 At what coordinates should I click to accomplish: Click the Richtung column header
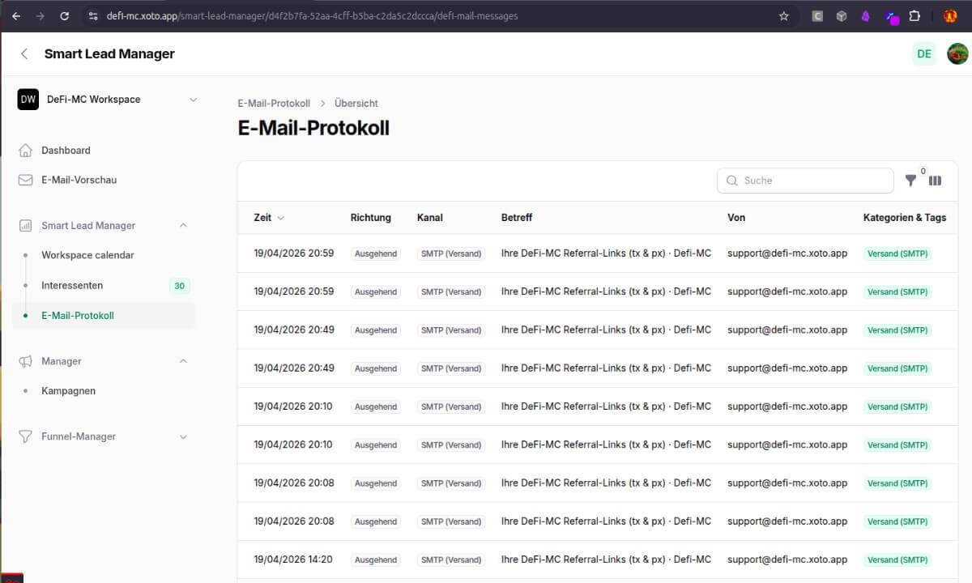pyautogui.click(x=371, y=218)
